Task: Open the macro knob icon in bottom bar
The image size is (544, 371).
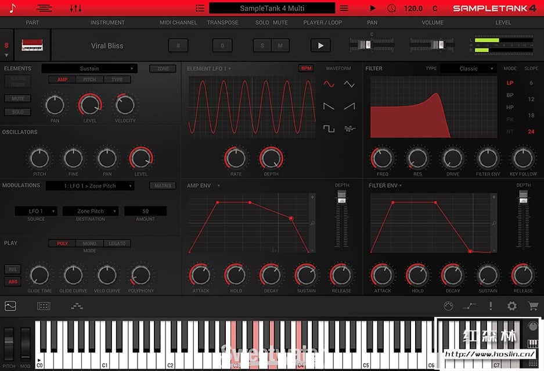Action: pos(448,306)
